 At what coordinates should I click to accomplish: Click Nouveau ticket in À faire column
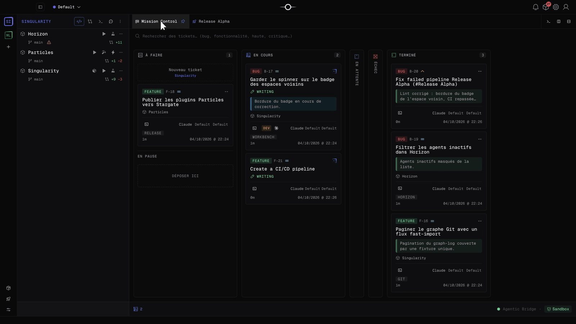coord(185,72)
